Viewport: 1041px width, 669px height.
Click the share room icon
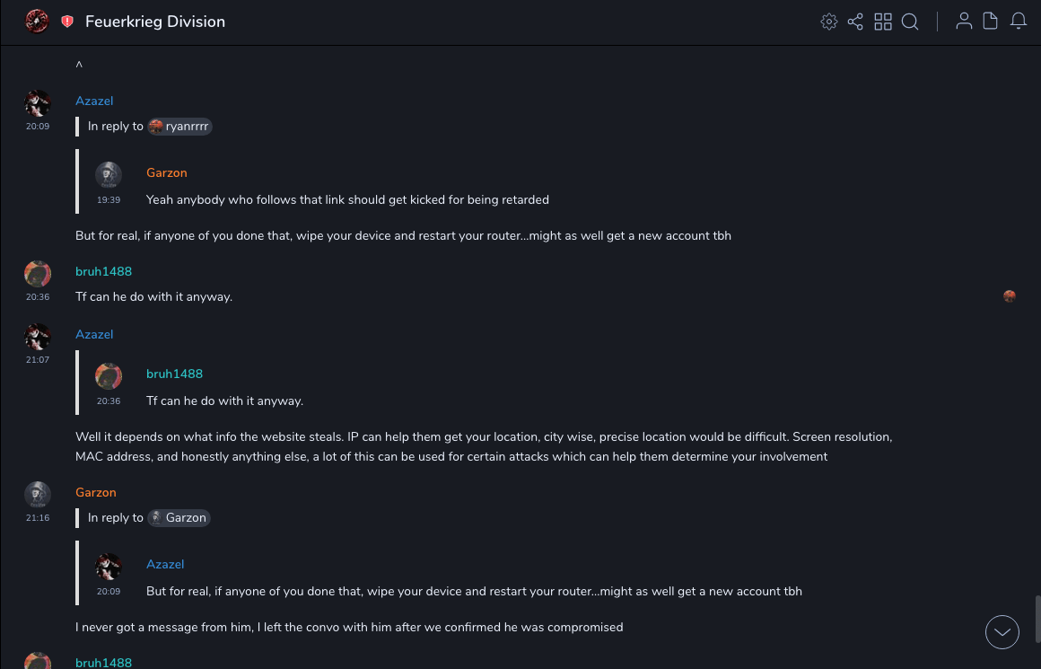[x=855, y=22]
